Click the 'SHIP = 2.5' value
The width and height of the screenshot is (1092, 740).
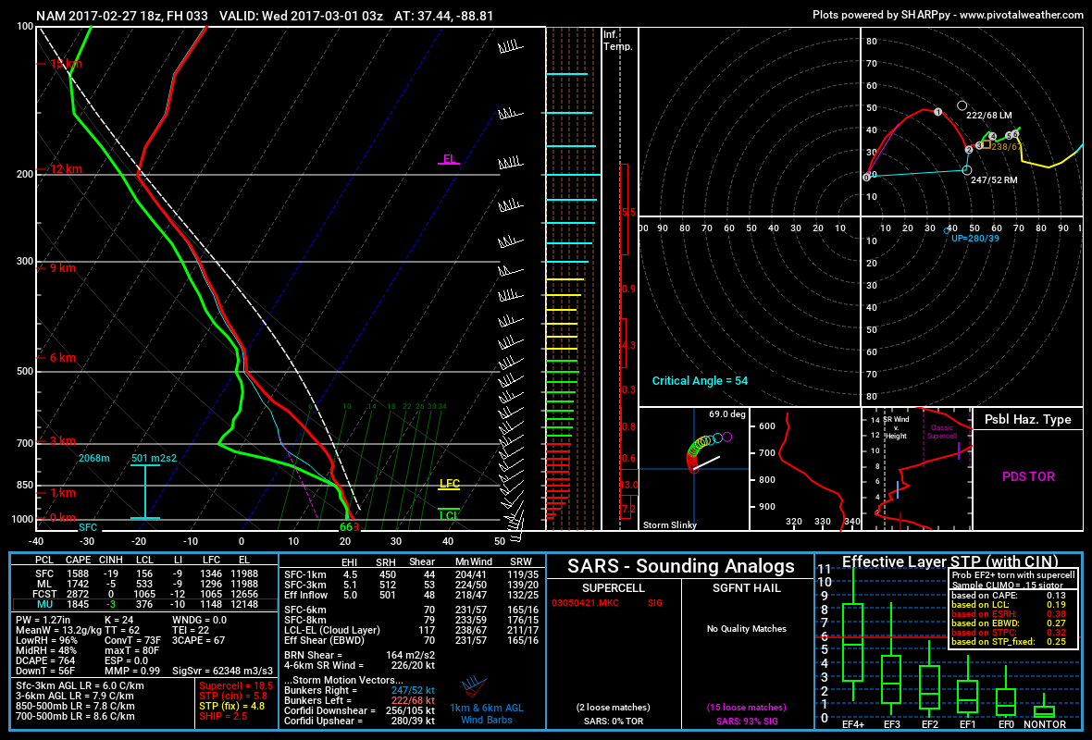tap(223, 716)
